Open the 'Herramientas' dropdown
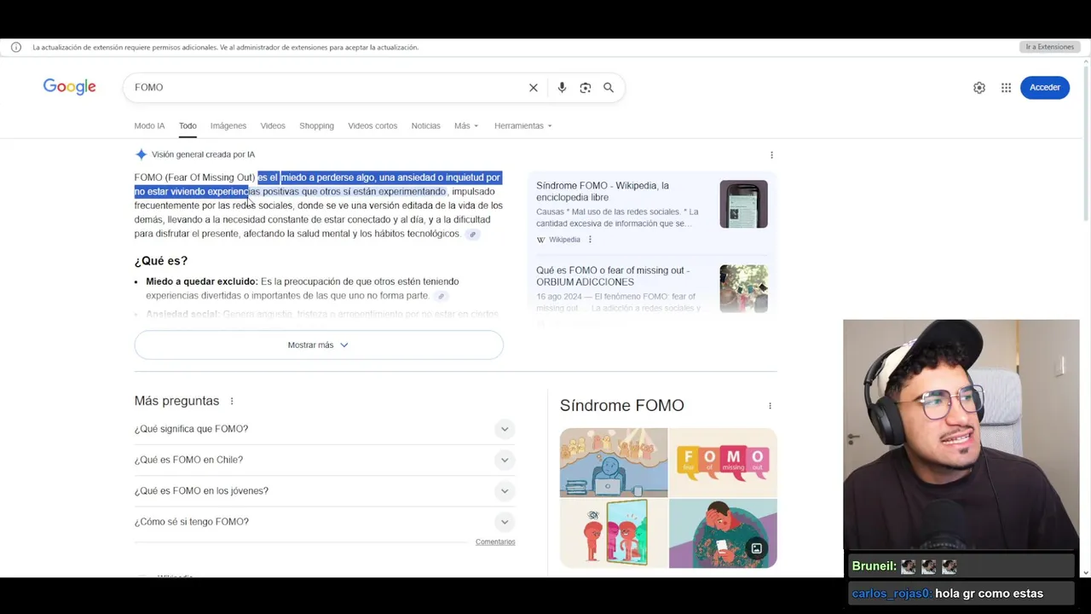The height and width of the screenshot is (614, 1091). [x=523, y=126]
